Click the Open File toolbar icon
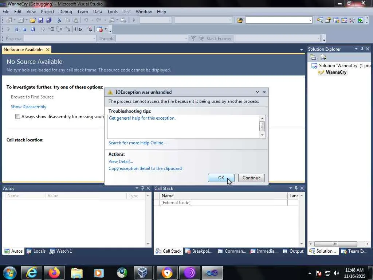The width and height of the screenshot is (373, 280). 32,20
